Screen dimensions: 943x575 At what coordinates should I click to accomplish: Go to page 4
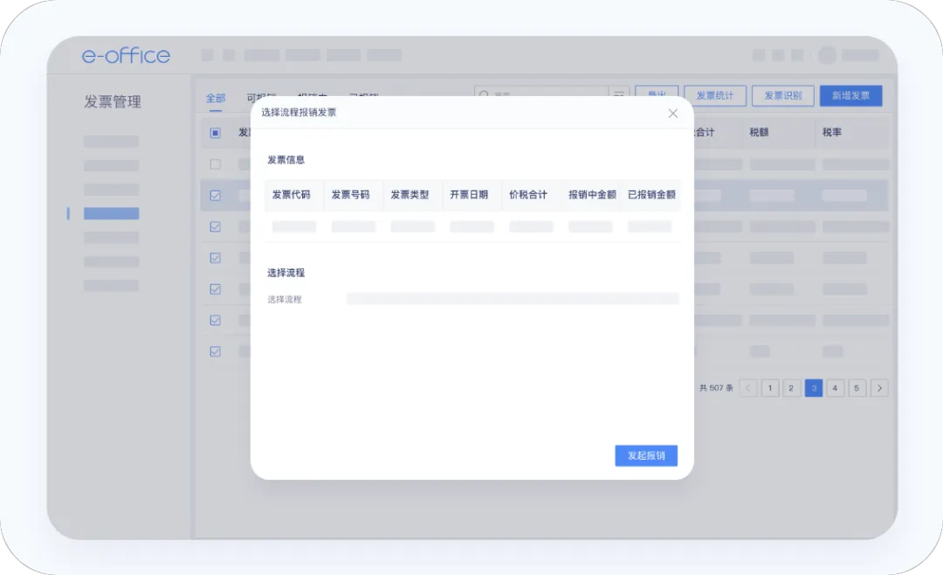pyautogui.click(x=836, y=388)
